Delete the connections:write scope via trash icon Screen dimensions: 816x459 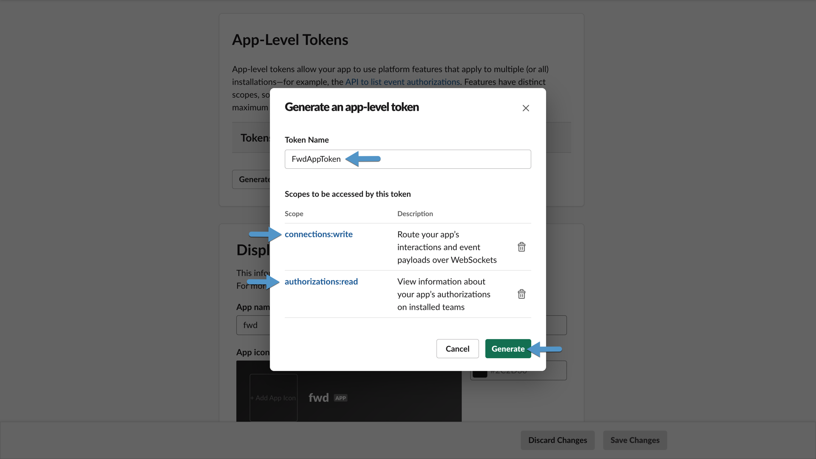[x=521, y=247]
